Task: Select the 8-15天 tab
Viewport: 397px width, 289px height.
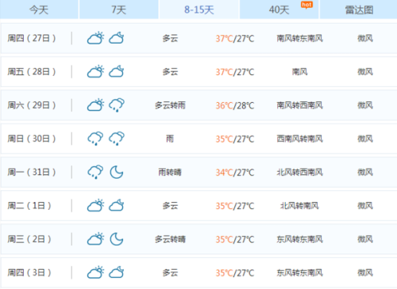Action: click(199, 10)
